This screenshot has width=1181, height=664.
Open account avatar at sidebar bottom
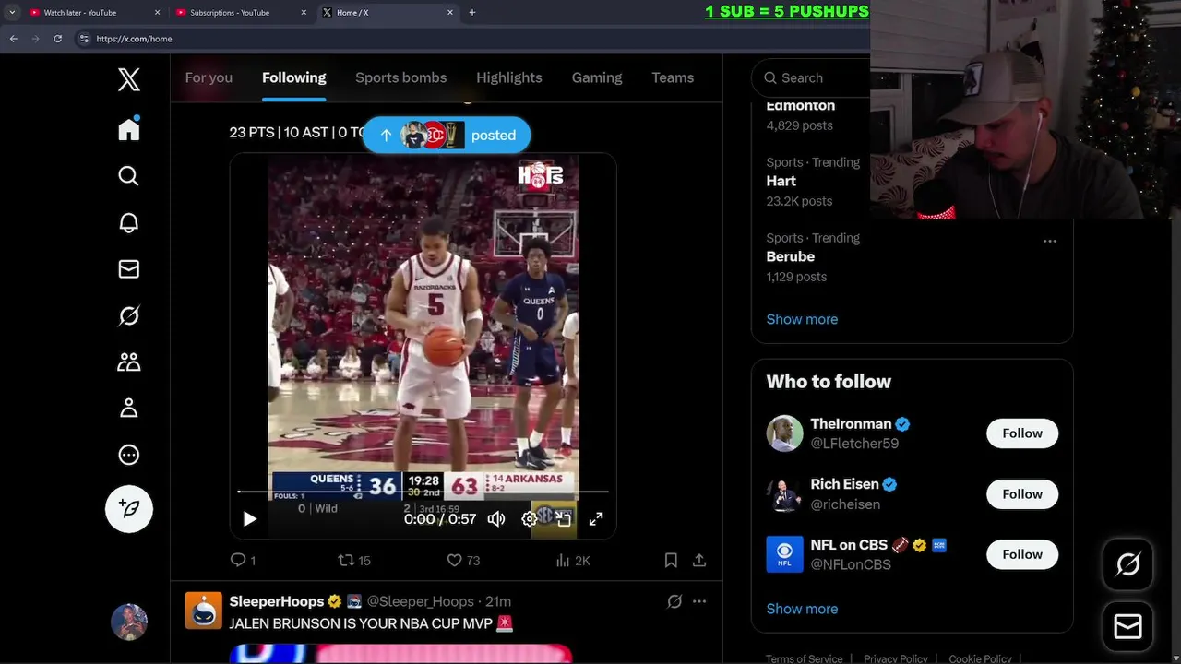pyautogui.click(x=129, y=622)
